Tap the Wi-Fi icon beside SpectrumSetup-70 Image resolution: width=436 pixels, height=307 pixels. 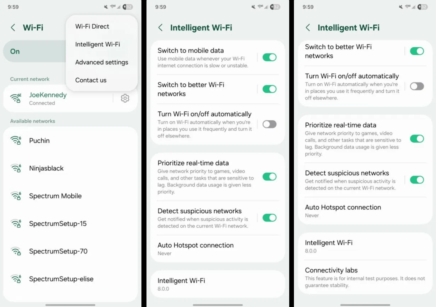16,251
